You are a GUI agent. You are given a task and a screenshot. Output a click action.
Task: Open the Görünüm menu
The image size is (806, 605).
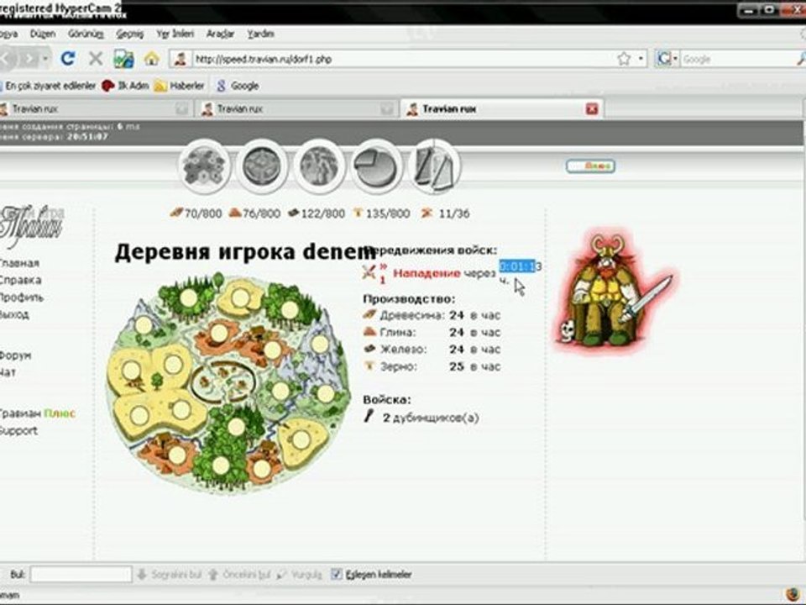tap(86, 34)
